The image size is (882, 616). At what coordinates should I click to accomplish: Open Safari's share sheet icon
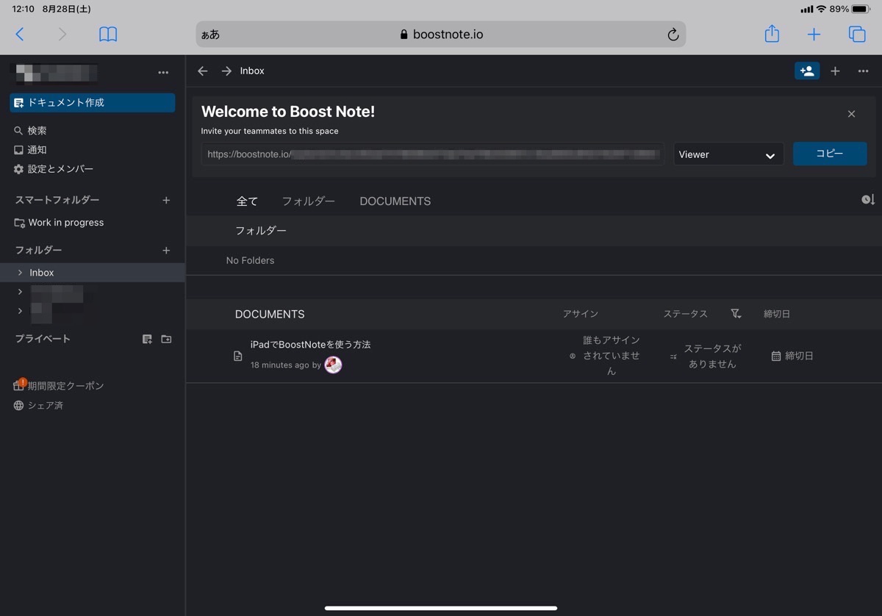tap(771, 34)
